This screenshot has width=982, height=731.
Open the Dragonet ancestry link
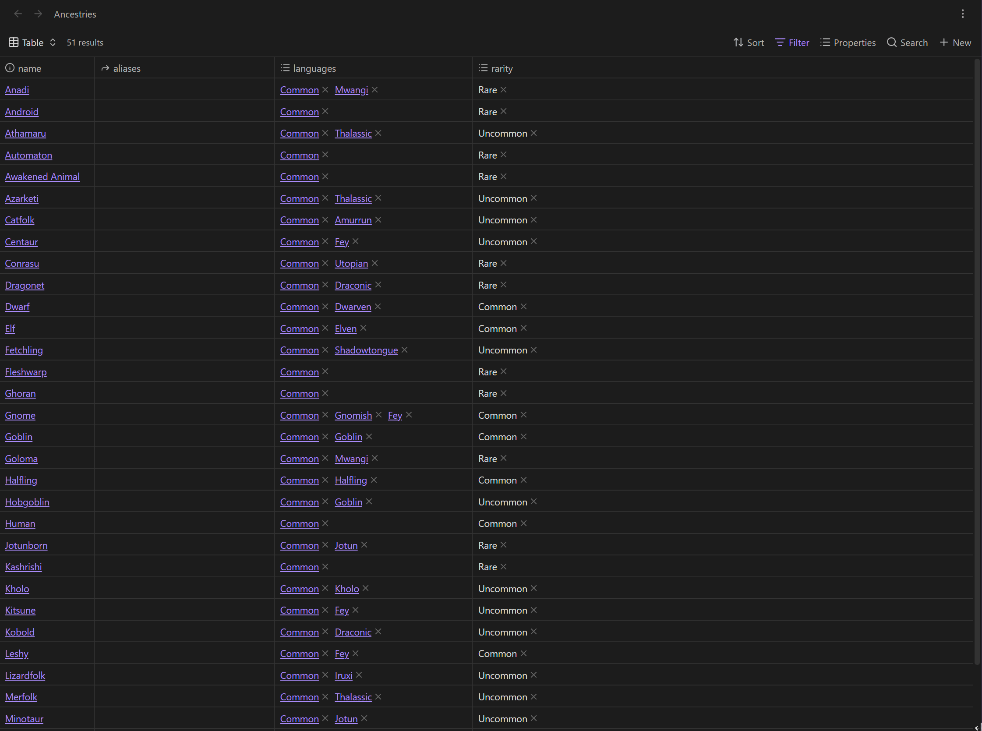(25, 285)
